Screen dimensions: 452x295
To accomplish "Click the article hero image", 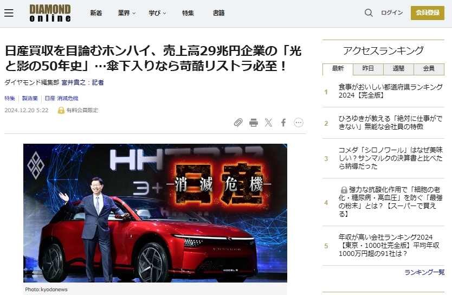I will point(155,213).
